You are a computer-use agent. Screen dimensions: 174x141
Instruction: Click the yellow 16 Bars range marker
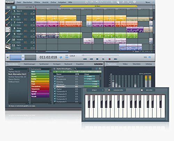[98, 6]
